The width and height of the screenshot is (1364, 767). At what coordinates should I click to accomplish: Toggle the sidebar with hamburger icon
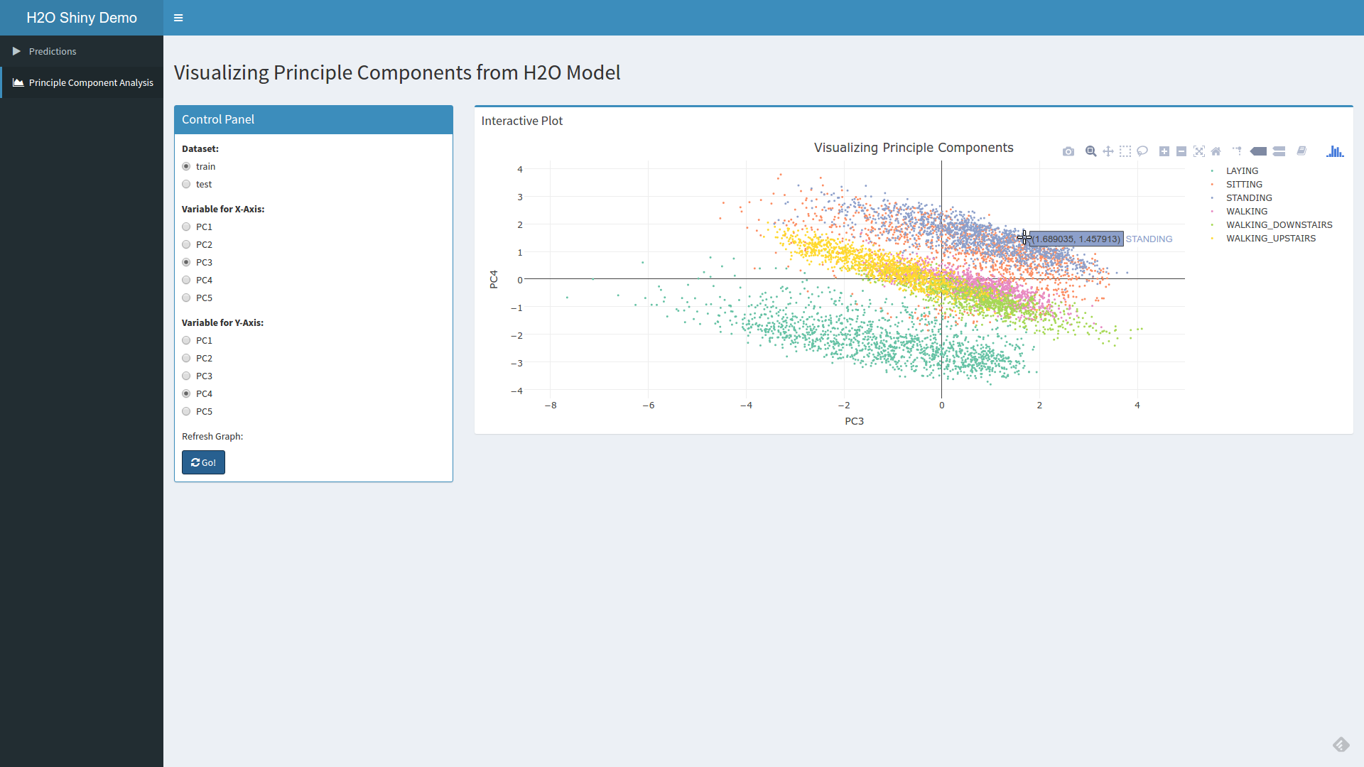pyautogui.click(x=178, y=18)
